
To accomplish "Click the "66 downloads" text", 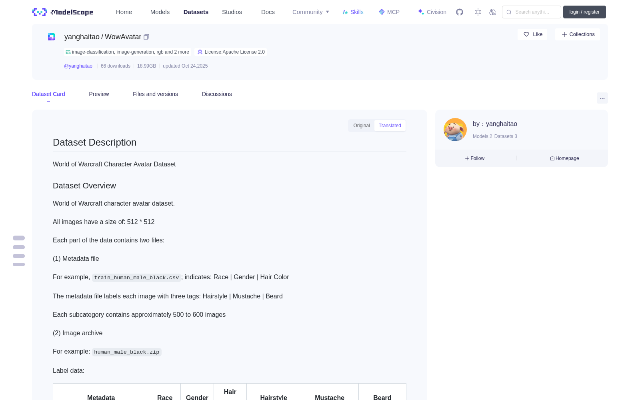I will coord(116,66).
